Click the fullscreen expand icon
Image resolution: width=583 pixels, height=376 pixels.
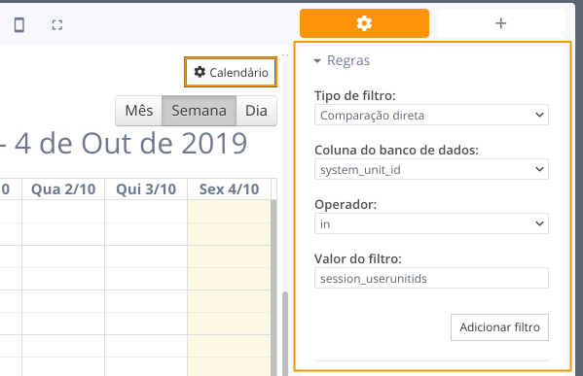coord(56,25)
